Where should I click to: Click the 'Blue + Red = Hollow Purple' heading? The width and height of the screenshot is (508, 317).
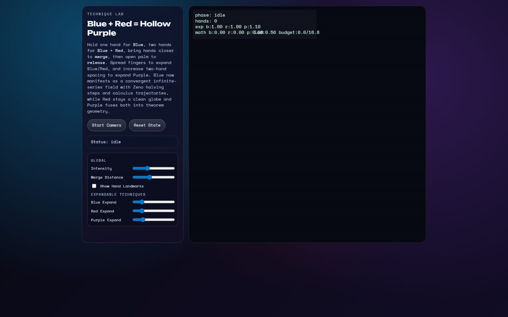(129, 28)
